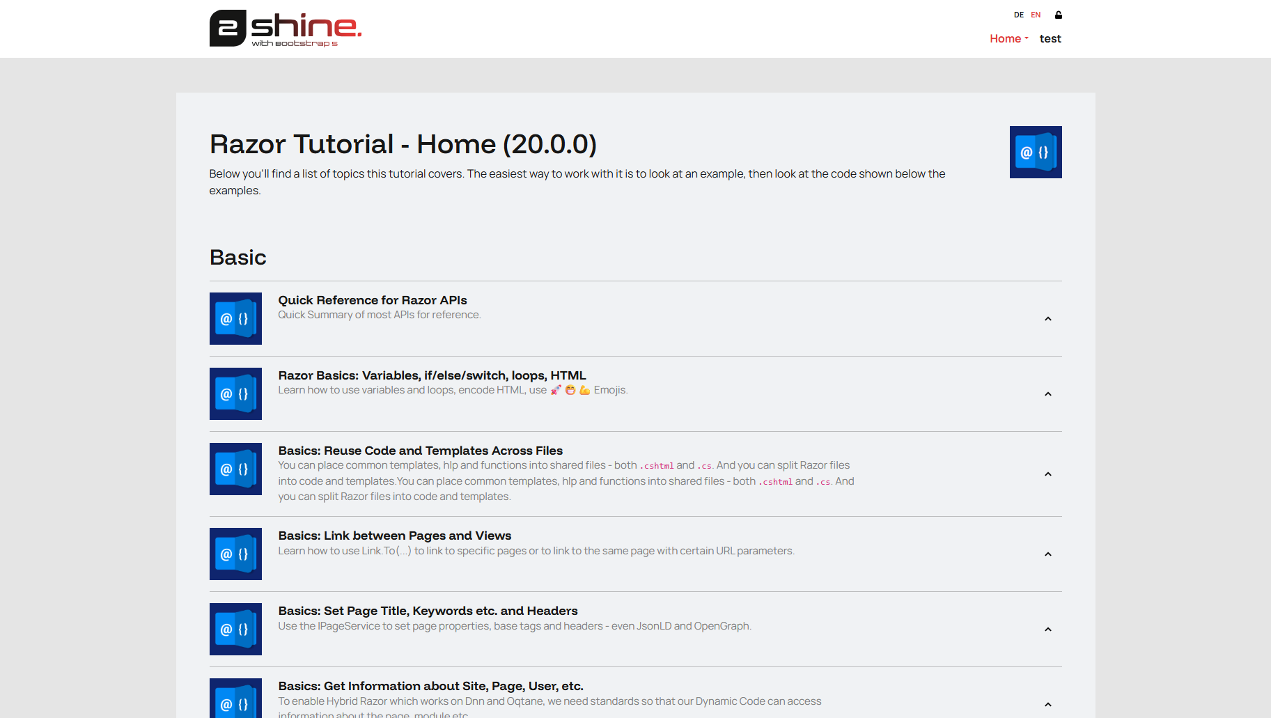Click the Set Page Title row icon
Image resolution: width=1271 pixels, height=718 pixels.
tap(235, 629)
